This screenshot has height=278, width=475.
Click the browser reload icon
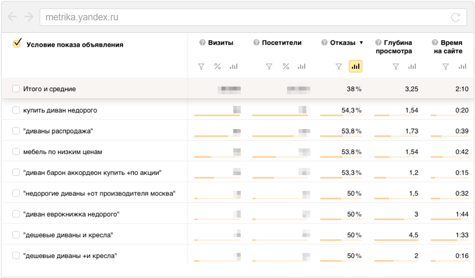coord(455,18)
